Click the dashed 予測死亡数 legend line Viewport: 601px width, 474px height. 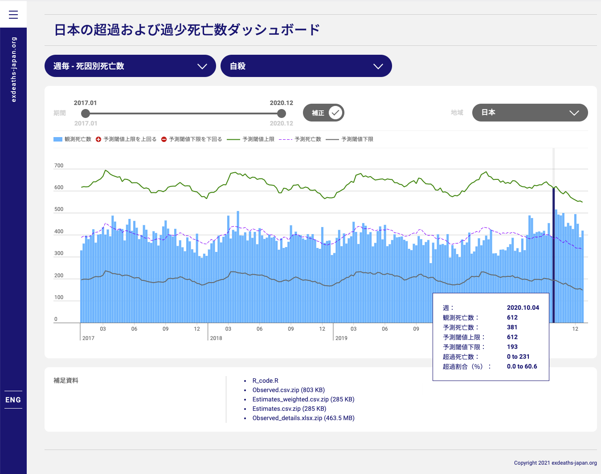pos(285,139)
